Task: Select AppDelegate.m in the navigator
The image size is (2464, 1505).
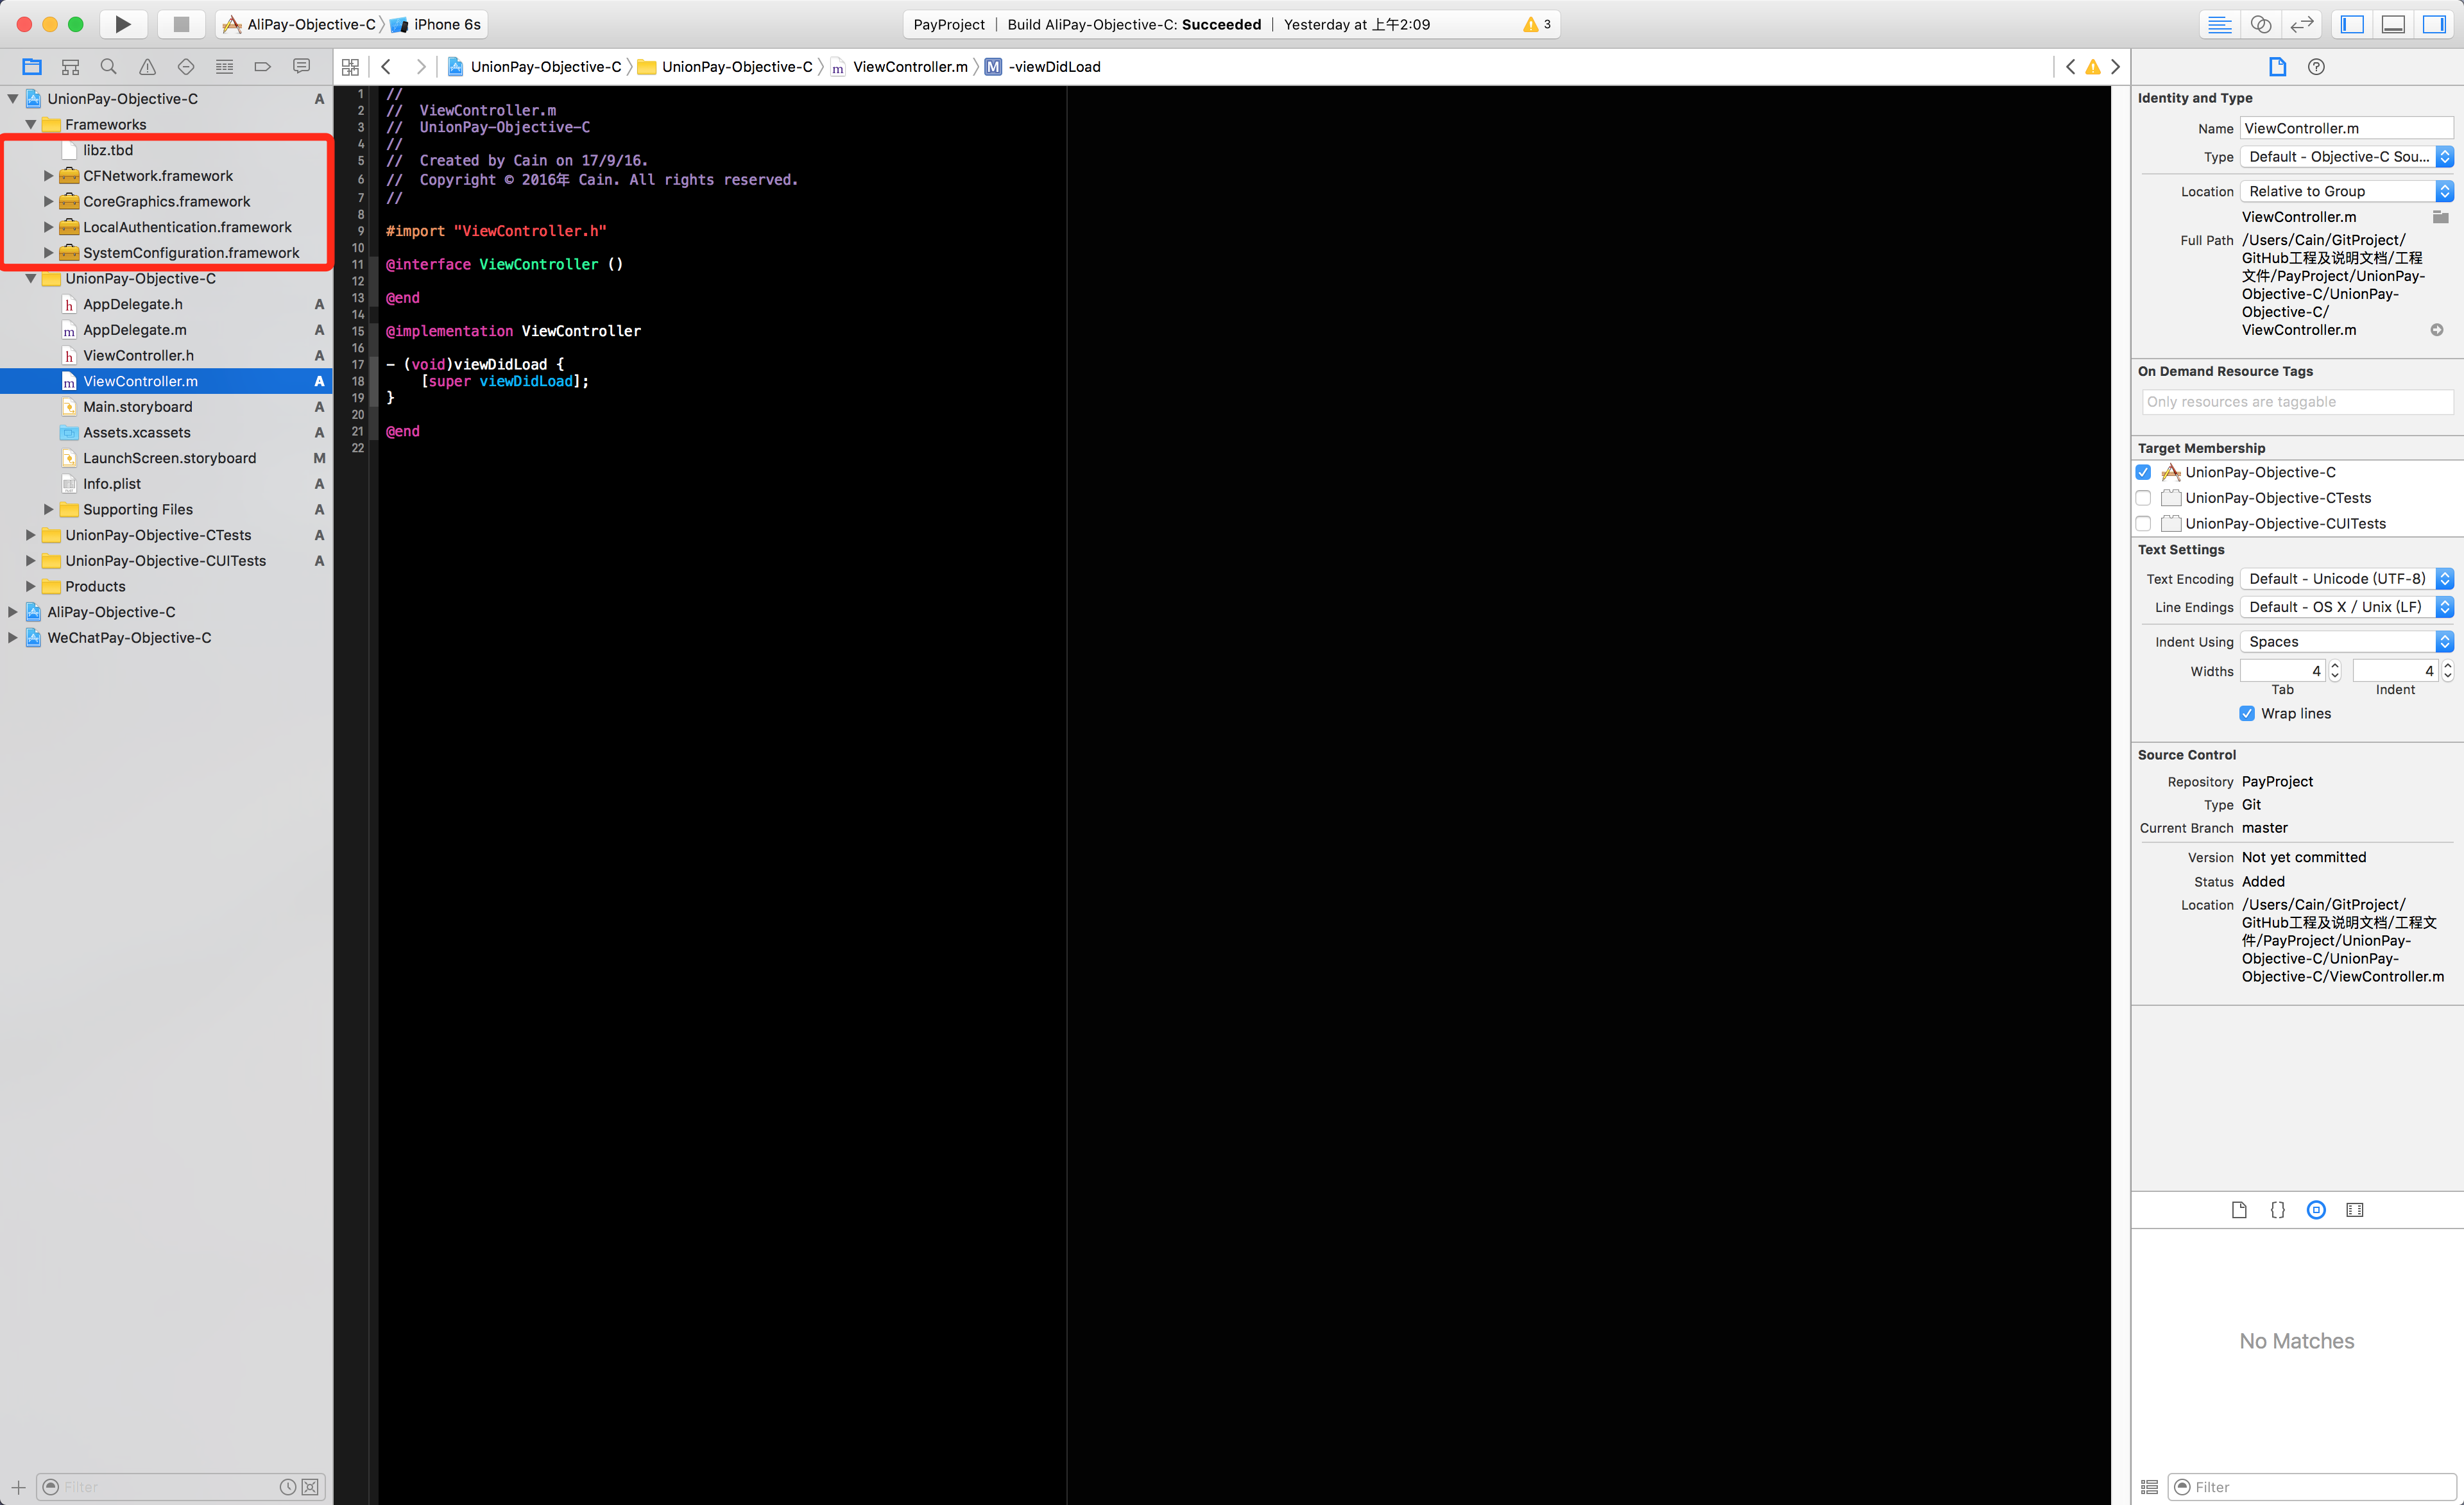Action: pyautogui.click(x=134, y=330)
